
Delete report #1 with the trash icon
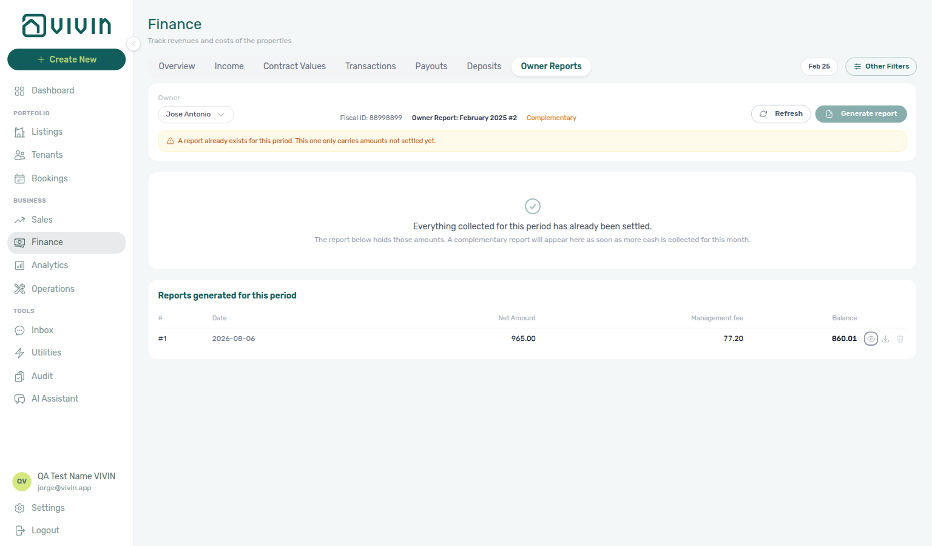pyautogui.click(x=900, y=339)
